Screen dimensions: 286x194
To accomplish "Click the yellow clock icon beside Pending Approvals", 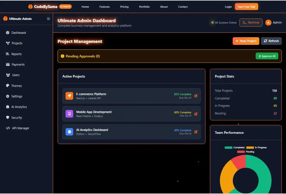I will [x=62, y=56].
